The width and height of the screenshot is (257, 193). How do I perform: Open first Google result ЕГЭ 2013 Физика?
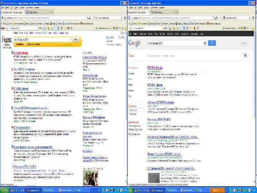155,68
